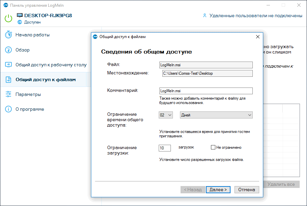Click the file sharing document icon
Image resolution: width=307 pixels, height=206 pixels.
8,79
